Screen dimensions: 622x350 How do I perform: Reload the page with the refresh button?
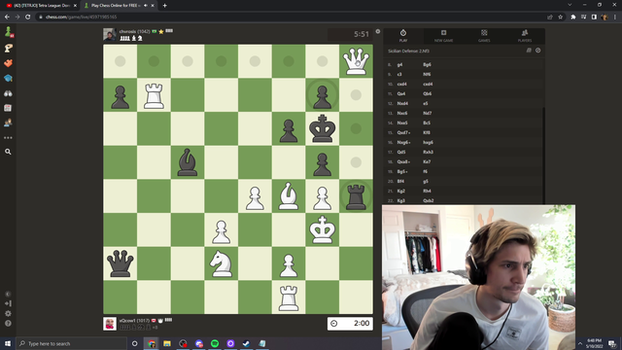point(28,17)
